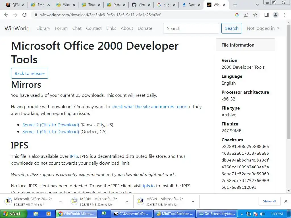291x218 pixels.
Task: View site security lock info
Action: pyautogui.click(x=36, y=15)
